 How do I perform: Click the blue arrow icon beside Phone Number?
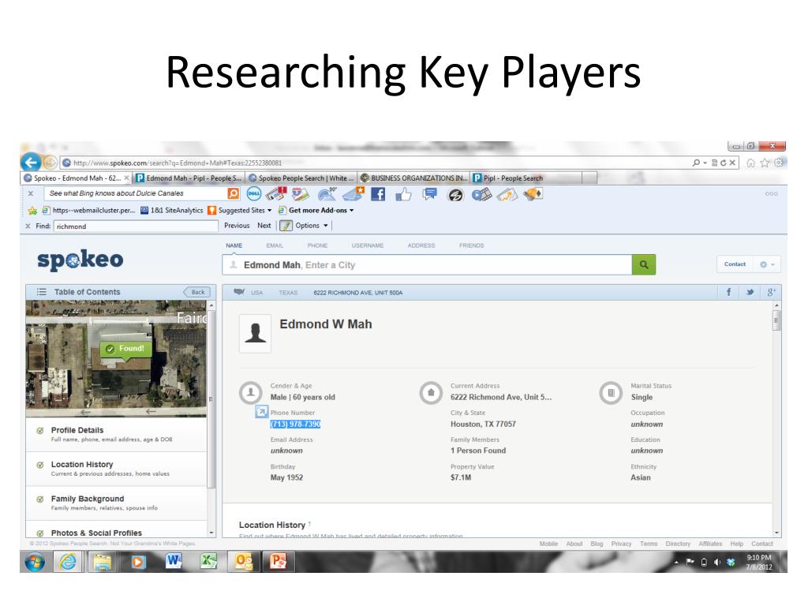[262, 412]
